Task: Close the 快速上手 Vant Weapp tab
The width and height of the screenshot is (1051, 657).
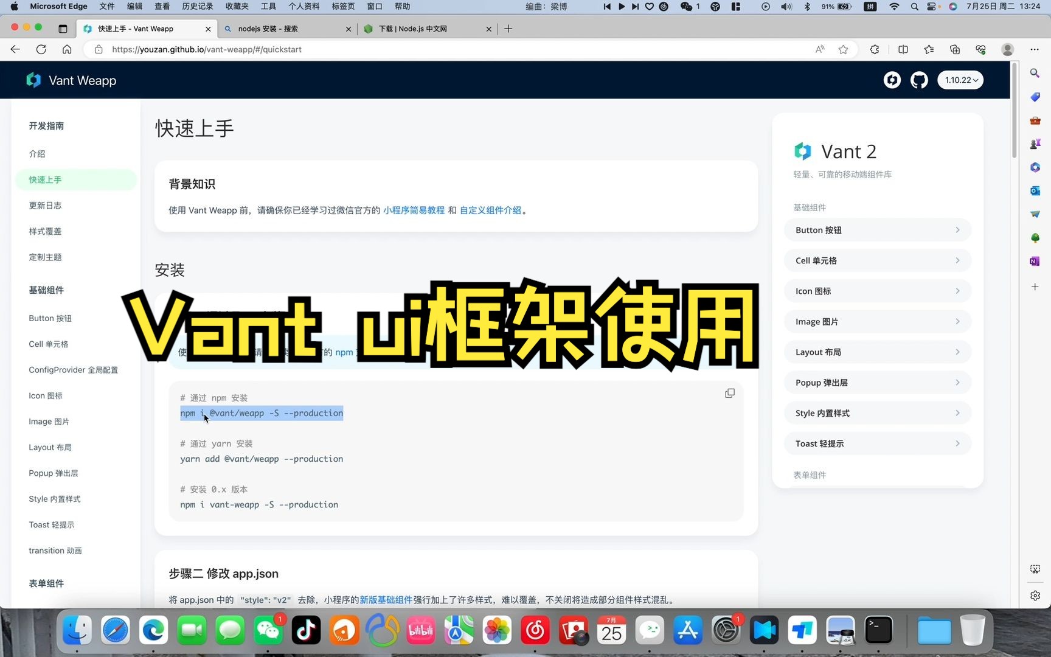Action: tap(208, 29)
